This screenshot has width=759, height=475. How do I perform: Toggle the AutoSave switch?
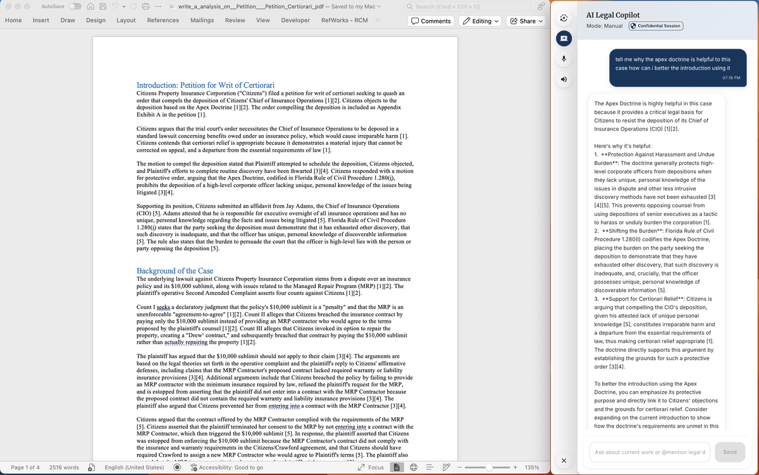click(75, 6)
